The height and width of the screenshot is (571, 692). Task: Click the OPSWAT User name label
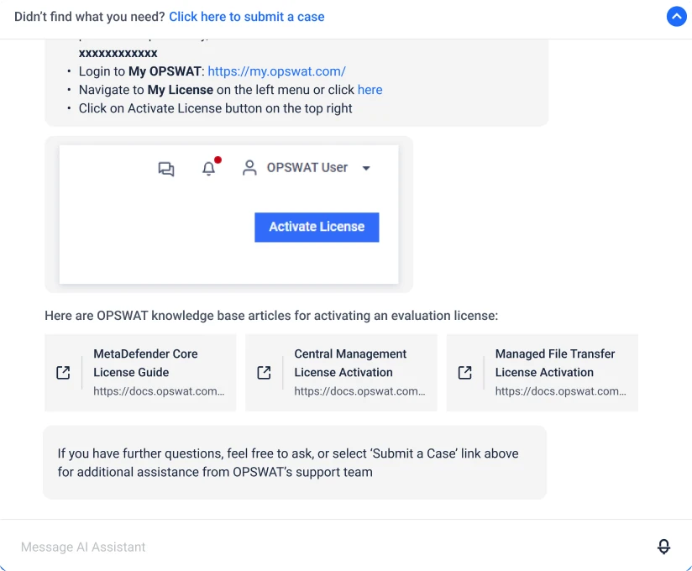[x=307, y=168]
